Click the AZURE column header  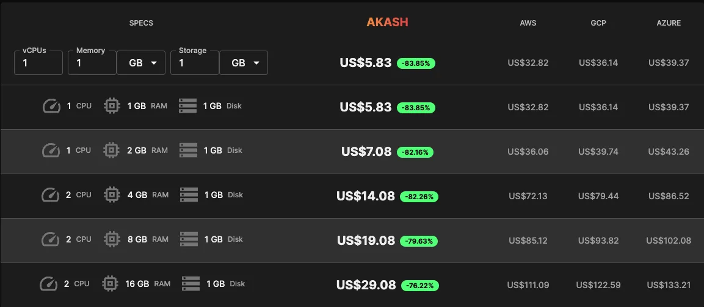(669, 23)
